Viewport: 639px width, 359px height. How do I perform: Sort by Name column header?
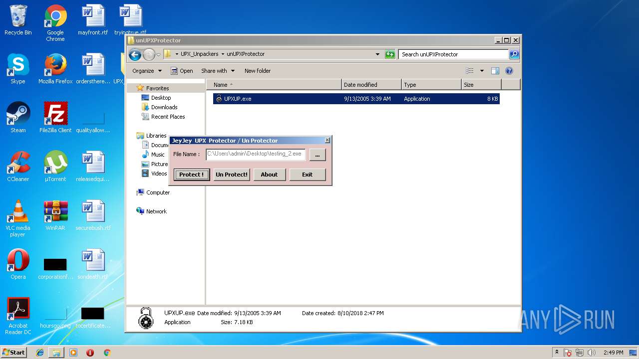click(x=274, y=85)
